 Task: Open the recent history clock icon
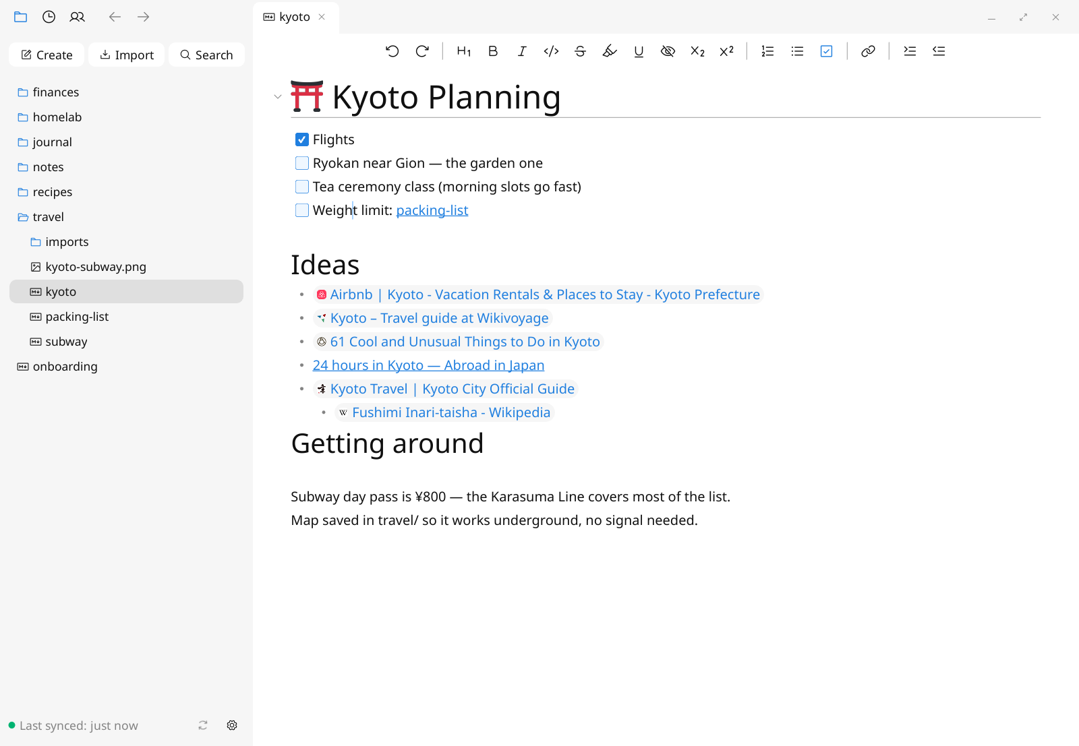[49, 17]
